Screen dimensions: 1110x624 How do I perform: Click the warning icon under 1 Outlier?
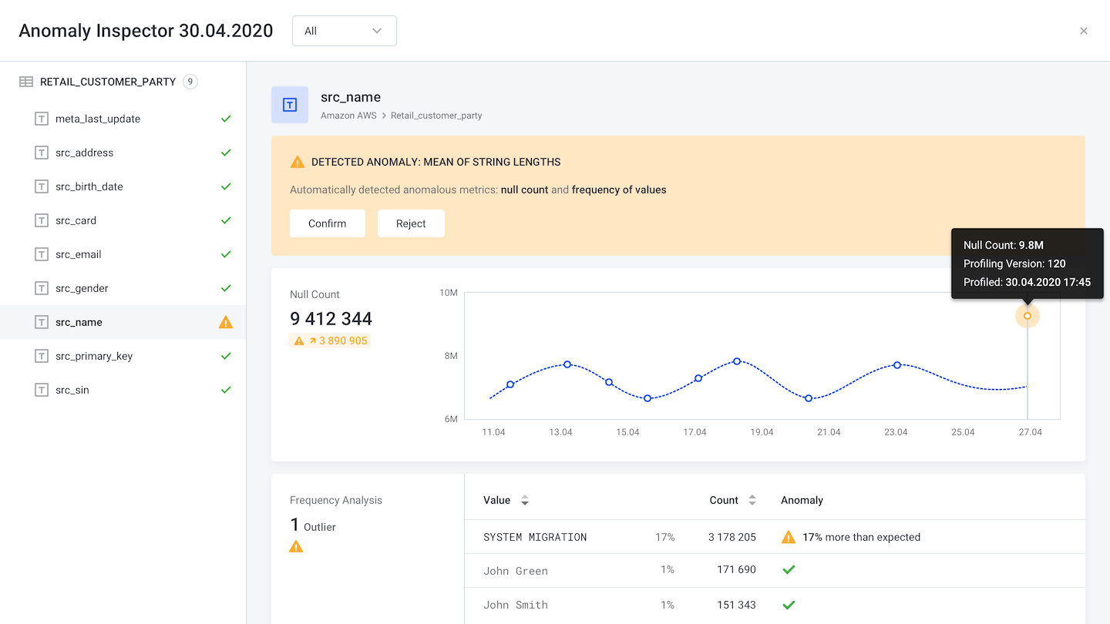[296, 546]
